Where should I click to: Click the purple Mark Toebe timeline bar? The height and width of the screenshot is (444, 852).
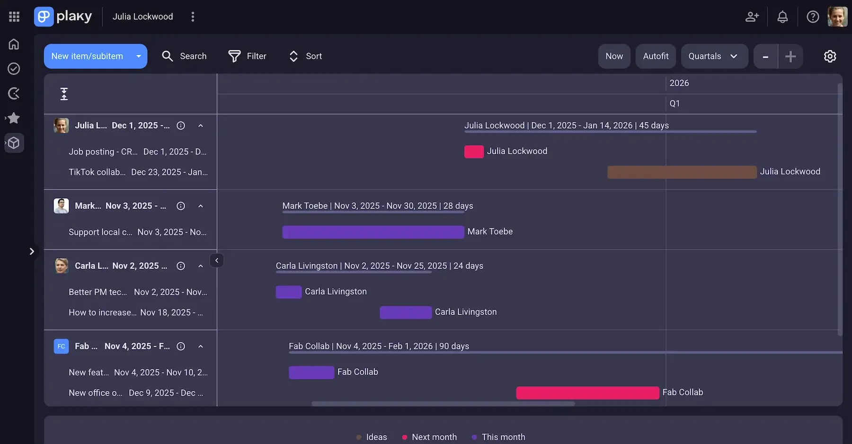coord(373,232)
